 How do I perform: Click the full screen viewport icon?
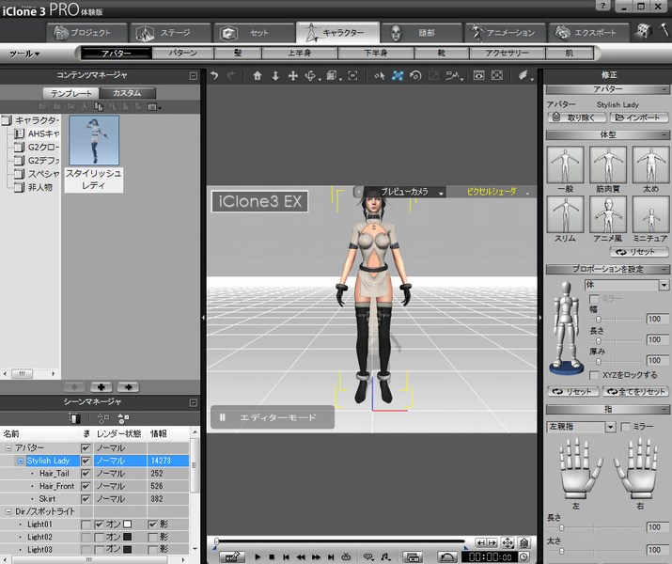(496, 76)
